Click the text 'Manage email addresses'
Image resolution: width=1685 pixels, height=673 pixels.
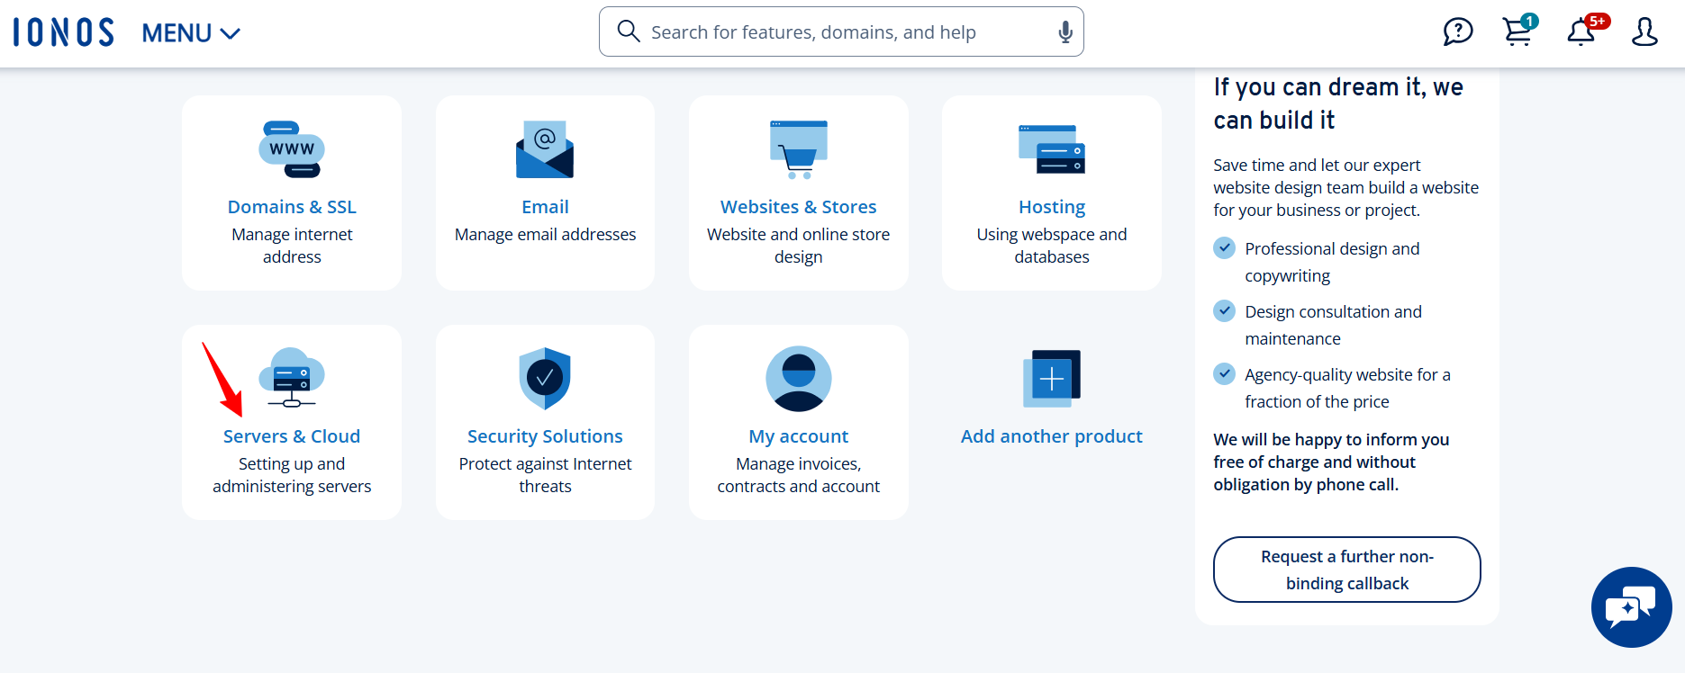(545, 235)
